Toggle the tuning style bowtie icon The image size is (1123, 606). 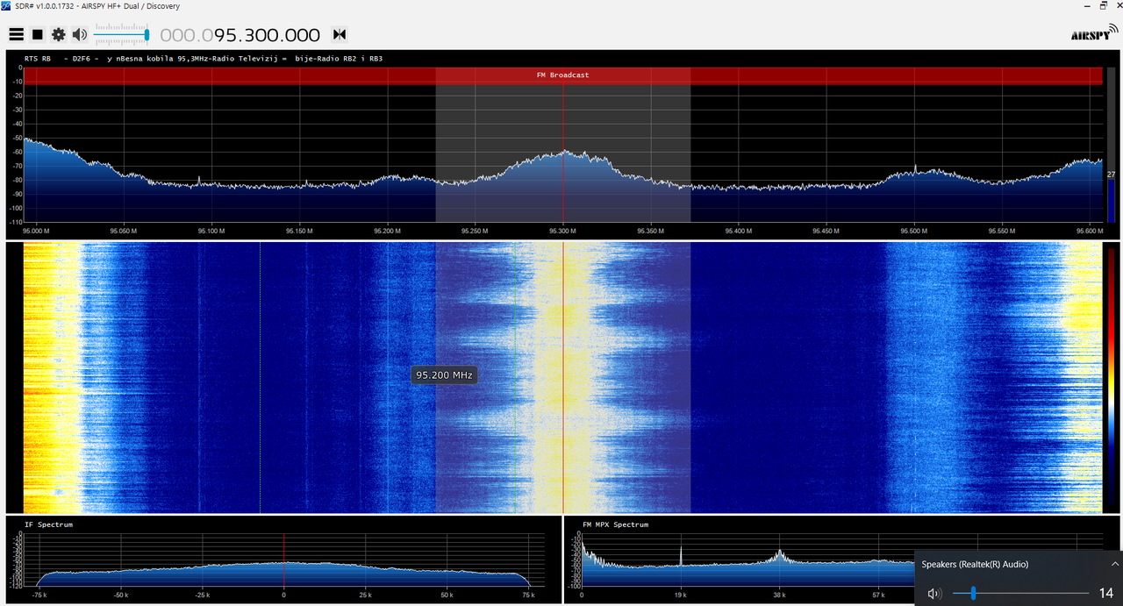tap(340, 35)
